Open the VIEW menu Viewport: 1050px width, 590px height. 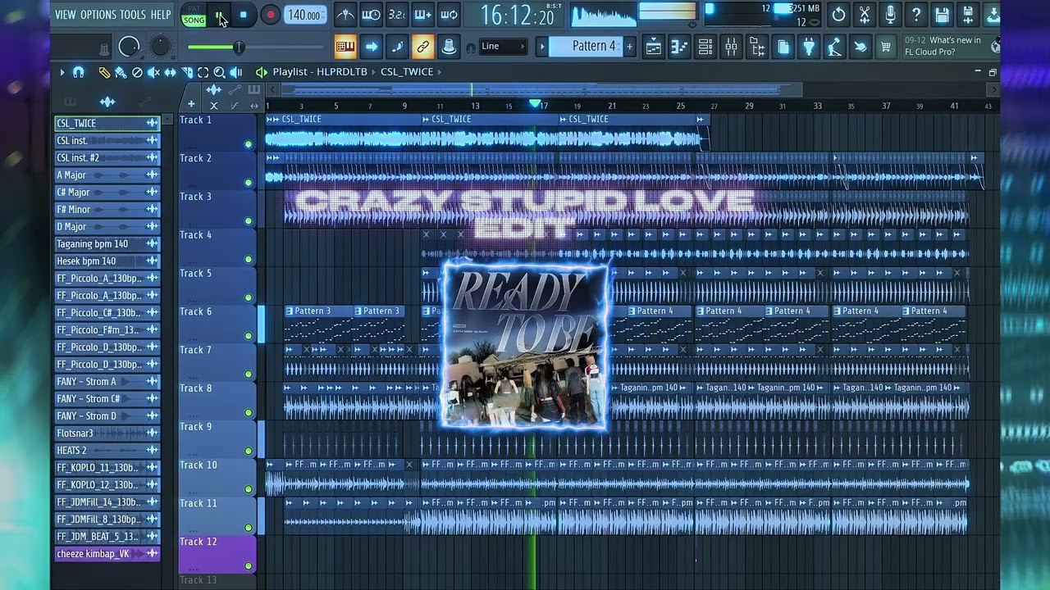click(x=65, y=15)
